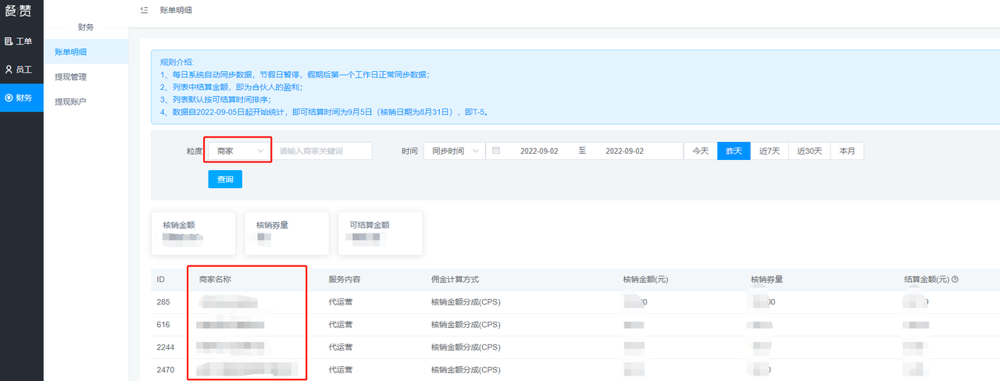Image resolution: width=1000 pixels, height=381 pixels.
Task: Open the 账单明细 submenu item
Action: [x=71, y=52]
